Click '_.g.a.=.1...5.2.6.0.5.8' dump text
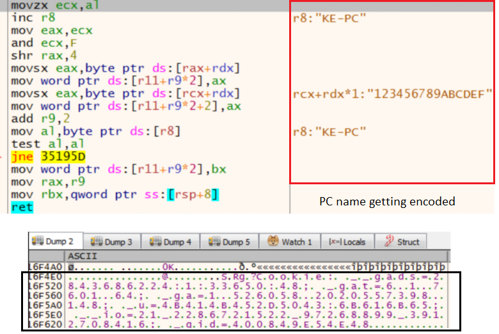The image size is (499, 334). [232, 296]
